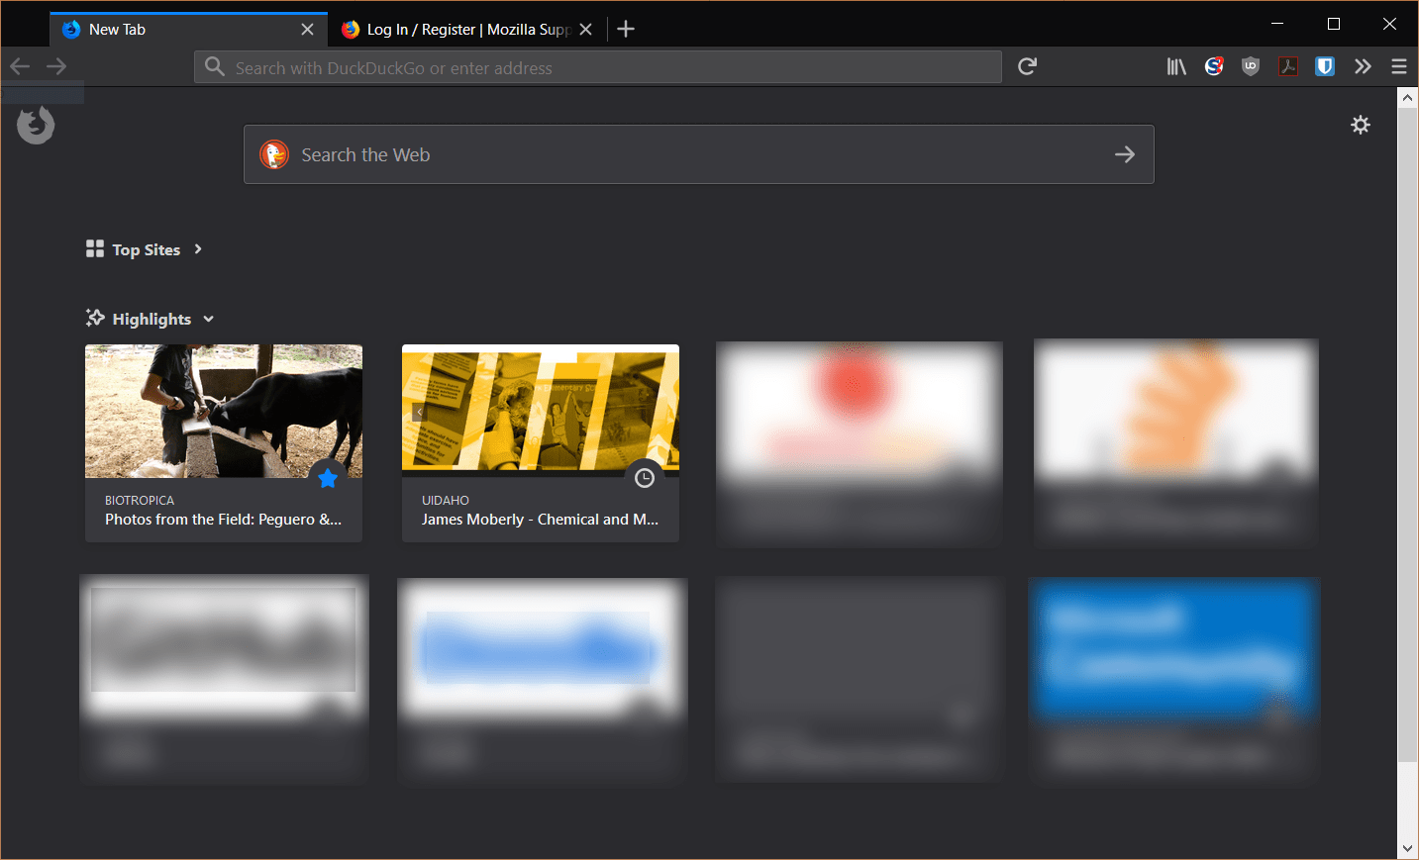Open the Photos from the Field article
Viewport: 1419px width, 860px height.
pos(223,519)
